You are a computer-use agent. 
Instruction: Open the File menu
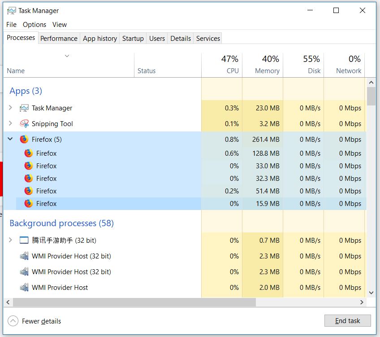[11, 25]
